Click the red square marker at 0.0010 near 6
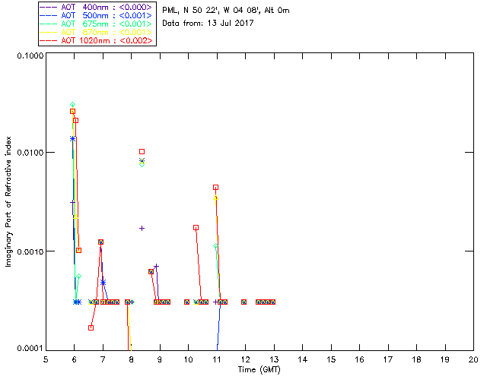The image size is (487, 389). tap(78, 250)
